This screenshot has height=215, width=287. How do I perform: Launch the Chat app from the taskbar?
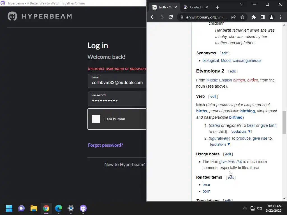click(21, 208)
